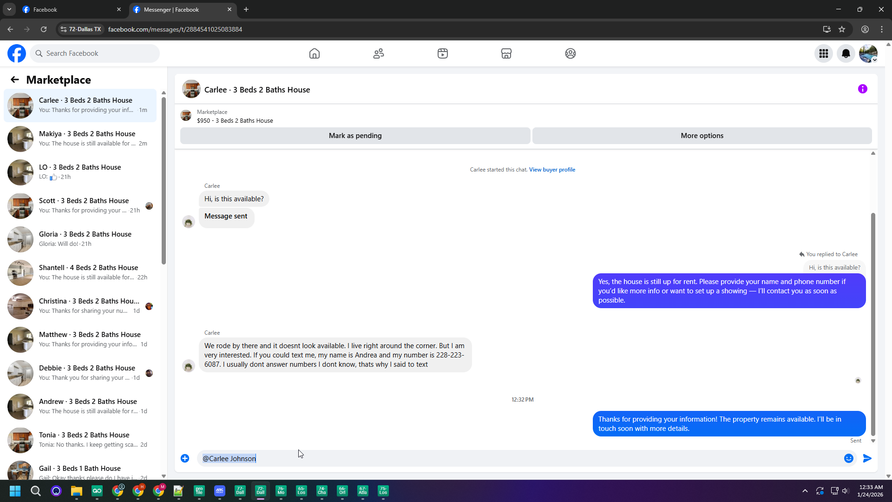This screenshot has height=502, width=892.
Task: Click the purple conversation info icon
Action: pyautogui.click(x=863, y=89)
